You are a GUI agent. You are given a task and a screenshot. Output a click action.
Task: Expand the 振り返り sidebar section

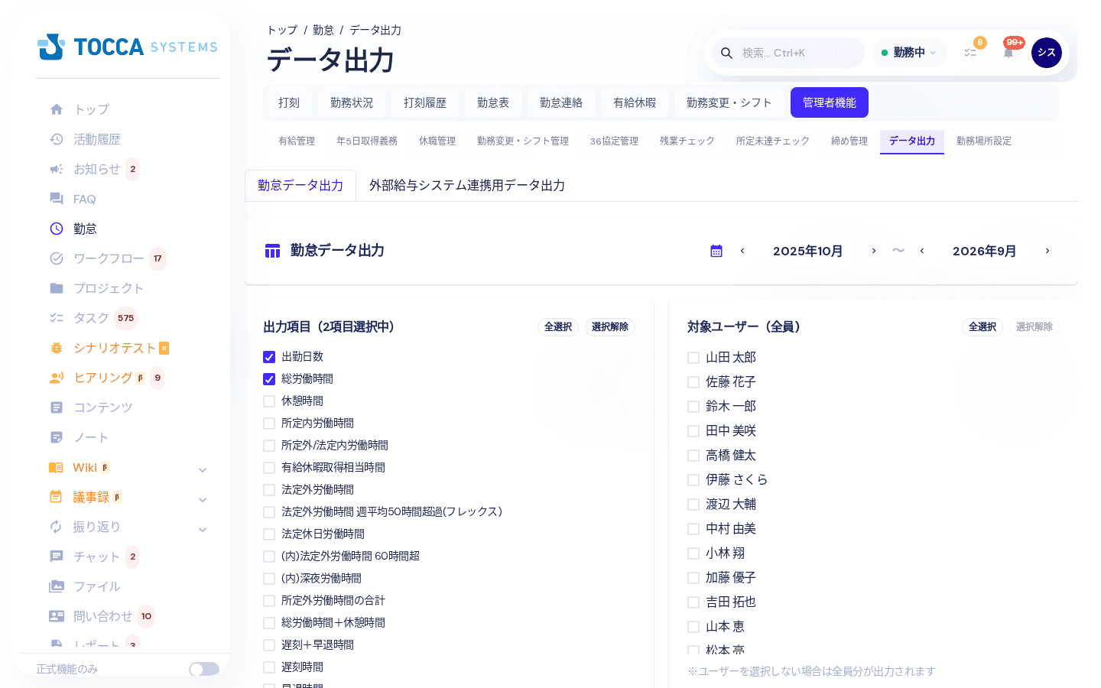(203, 529)
